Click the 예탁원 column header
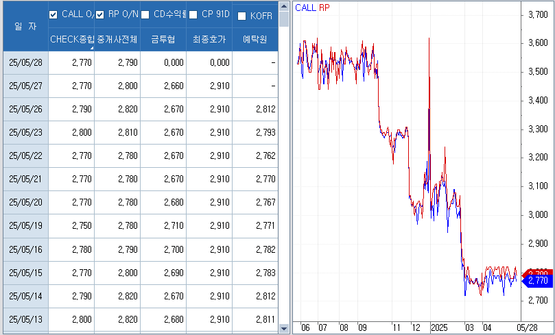Viewport: 555px width, 335px height. pyautogui.click(x=255, y=40)
